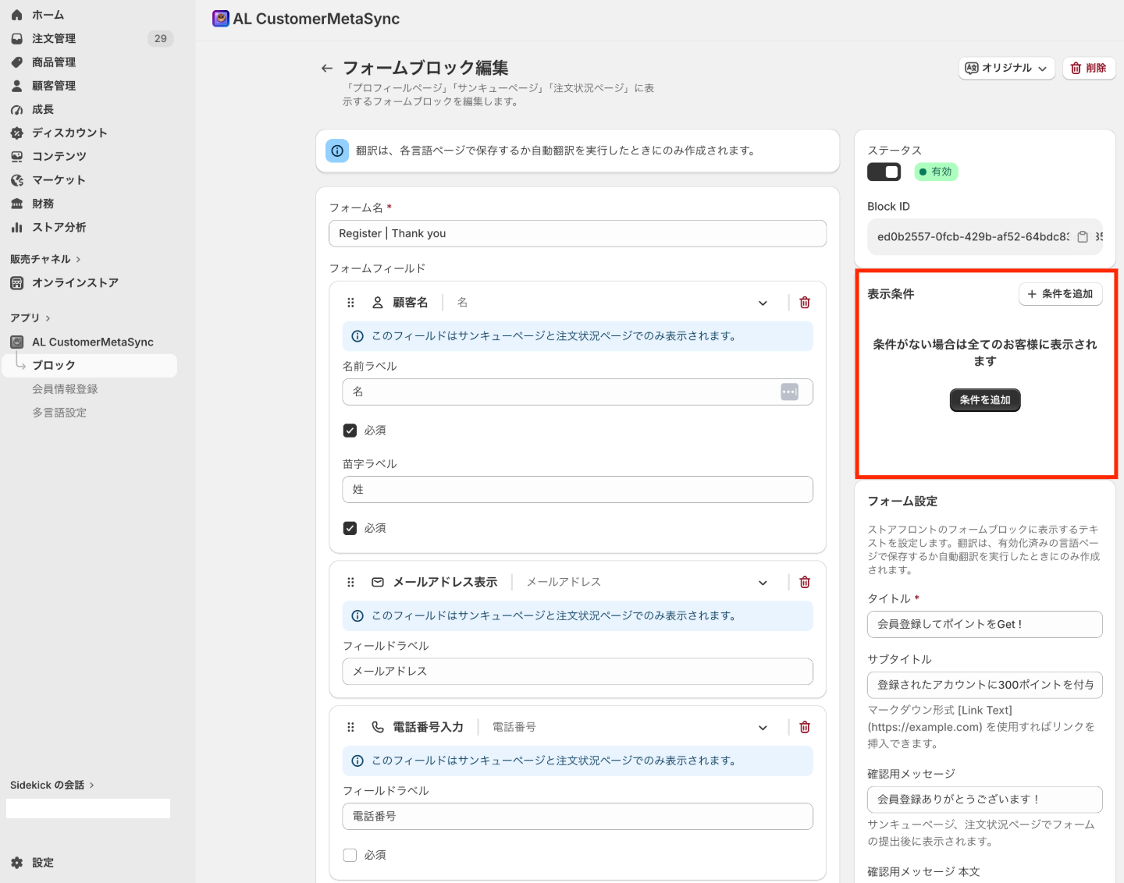Screen dimensions: 1124x883
Task: Delete the 顧客名 field with trash icon
Action: coord(805,303)
